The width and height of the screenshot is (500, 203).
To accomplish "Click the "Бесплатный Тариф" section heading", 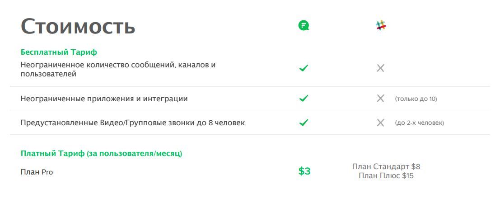I will tap(59, 52).
